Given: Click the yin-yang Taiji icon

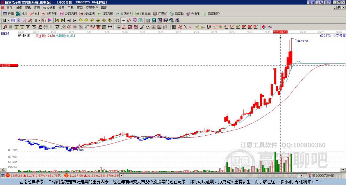Looking at the screenshot, I should pyautogui.click(x=264, y=27).
